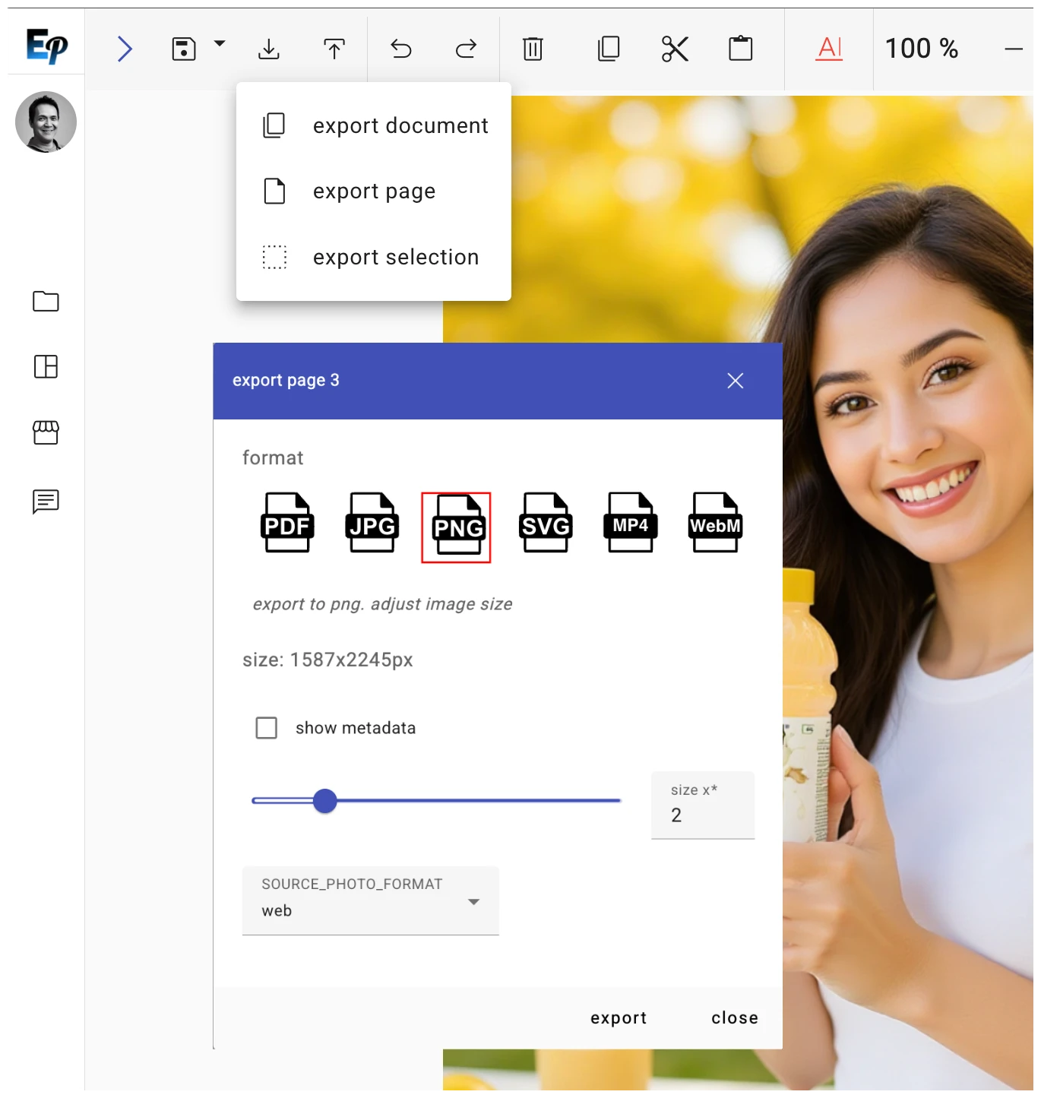Choose export selection from the menu
The image size is (1041, 1098).
pos(395,257)
